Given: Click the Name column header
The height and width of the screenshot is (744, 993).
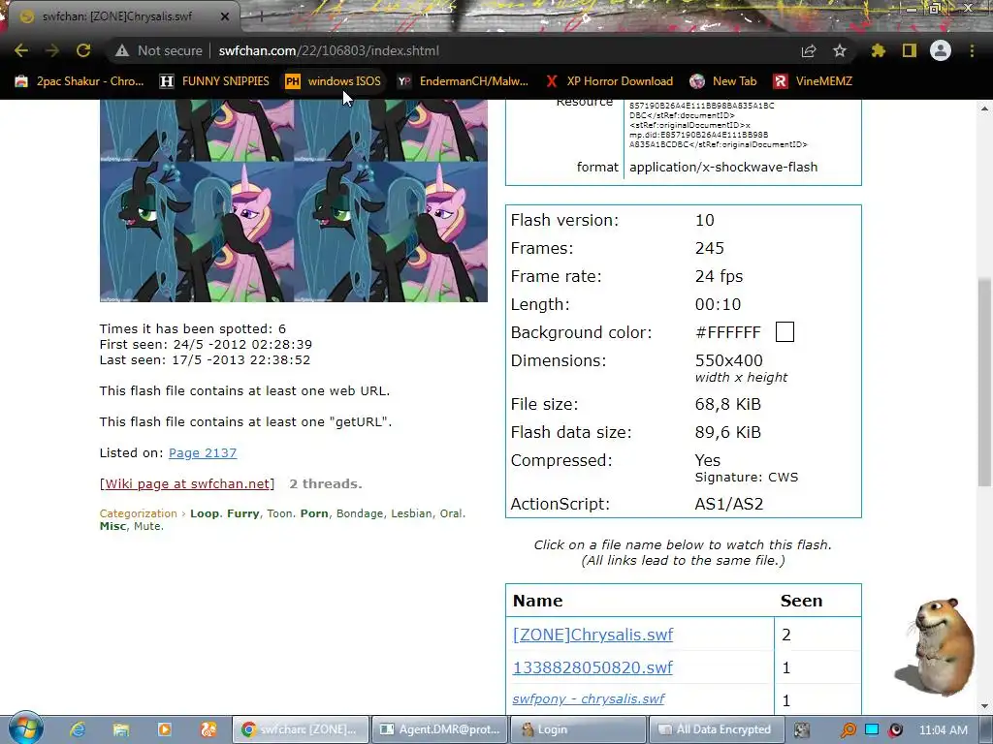Looking at the screenshot, I should pos(537,601).
